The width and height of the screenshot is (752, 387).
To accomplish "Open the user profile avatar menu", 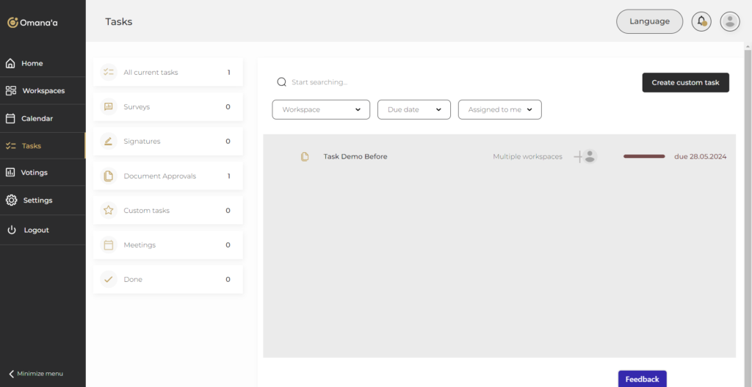I will (x=729, y=21).
